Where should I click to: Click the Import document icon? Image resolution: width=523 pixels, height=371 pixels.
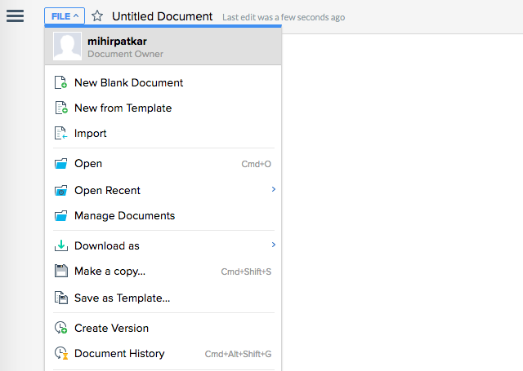[x=60, y=133]
